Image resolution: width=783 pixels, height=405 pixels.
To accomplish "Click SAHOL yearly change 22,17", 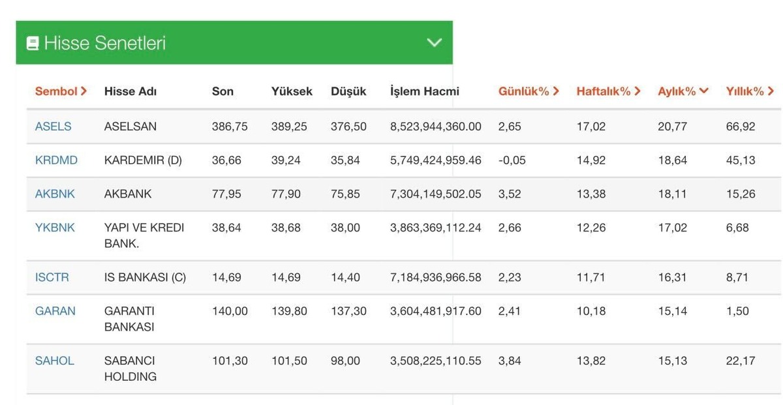I will 741,361.
